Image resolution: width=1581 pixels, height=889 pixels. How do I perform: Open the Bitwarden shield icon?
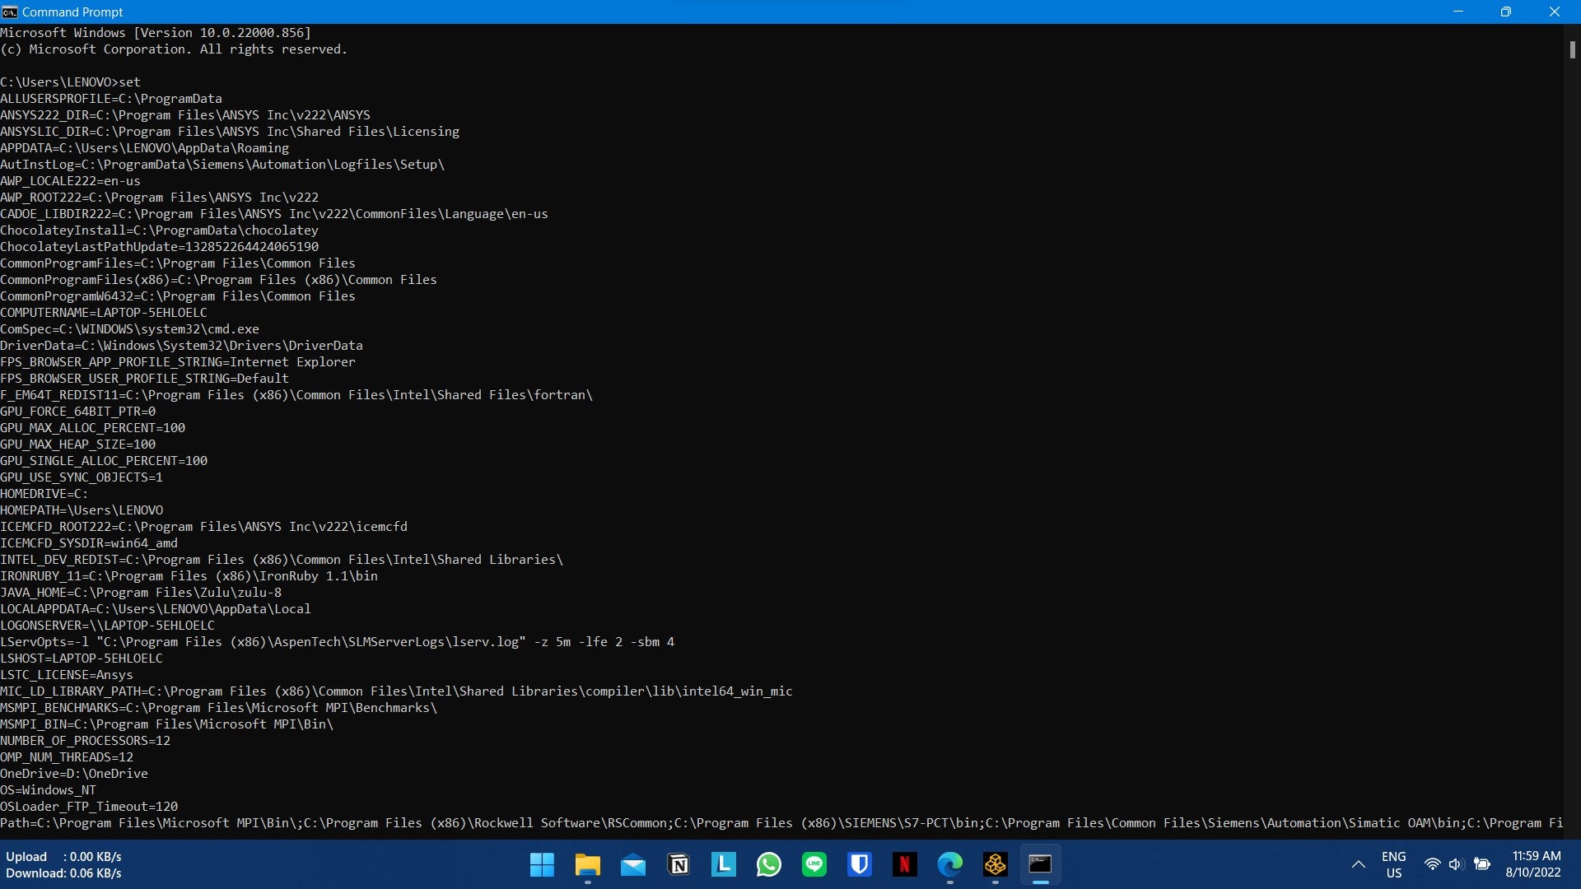pos(860,864)
